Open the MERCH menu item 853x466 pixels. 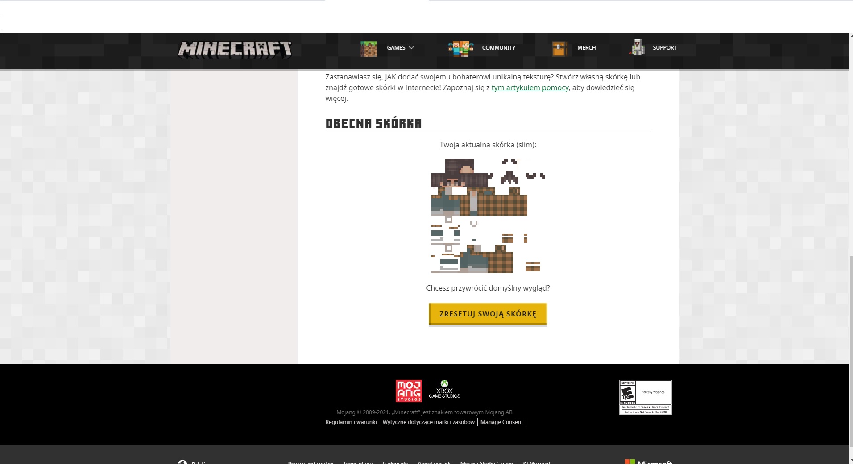(586, 48)
